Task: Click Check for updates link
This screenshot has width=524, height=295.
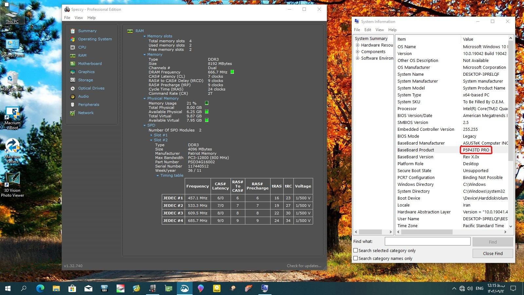Action: (x=304, y=266)
